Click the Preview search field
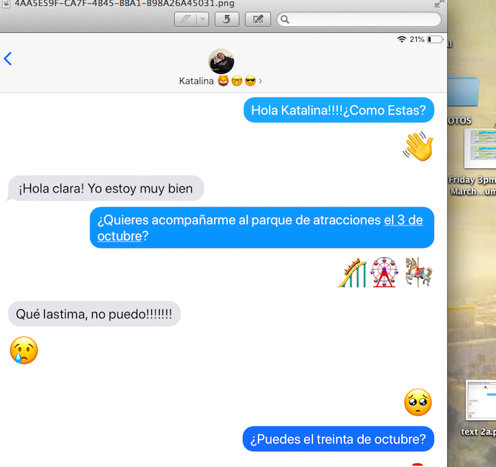 click(358, 20)
